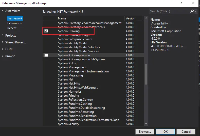Image resolution: width=200 pixels, height=136 pixels.
Task: Select System.DirectoryServices.AccountManagement row
Action: (x=93, y=23)
